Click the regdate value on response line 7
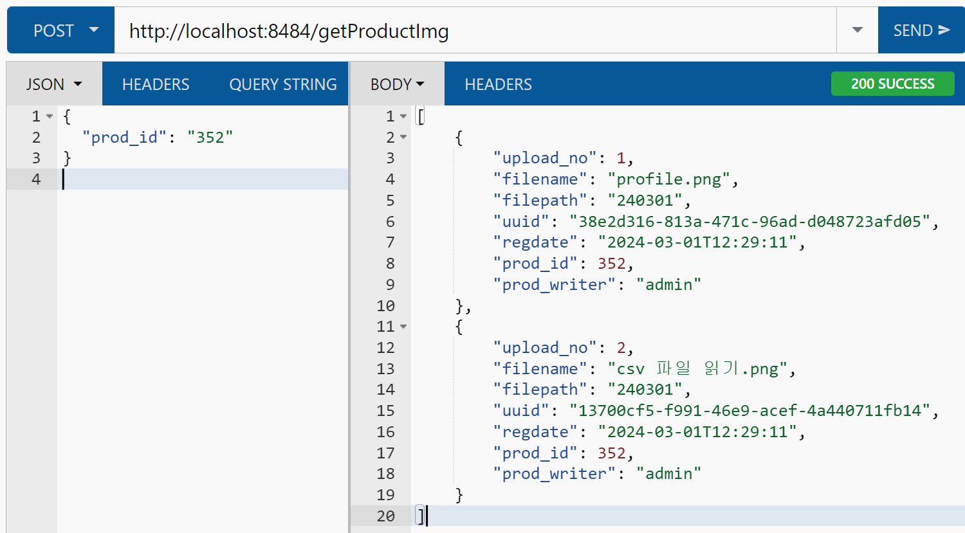The width and height of the screenshot is (965, 533). [697, 242]
